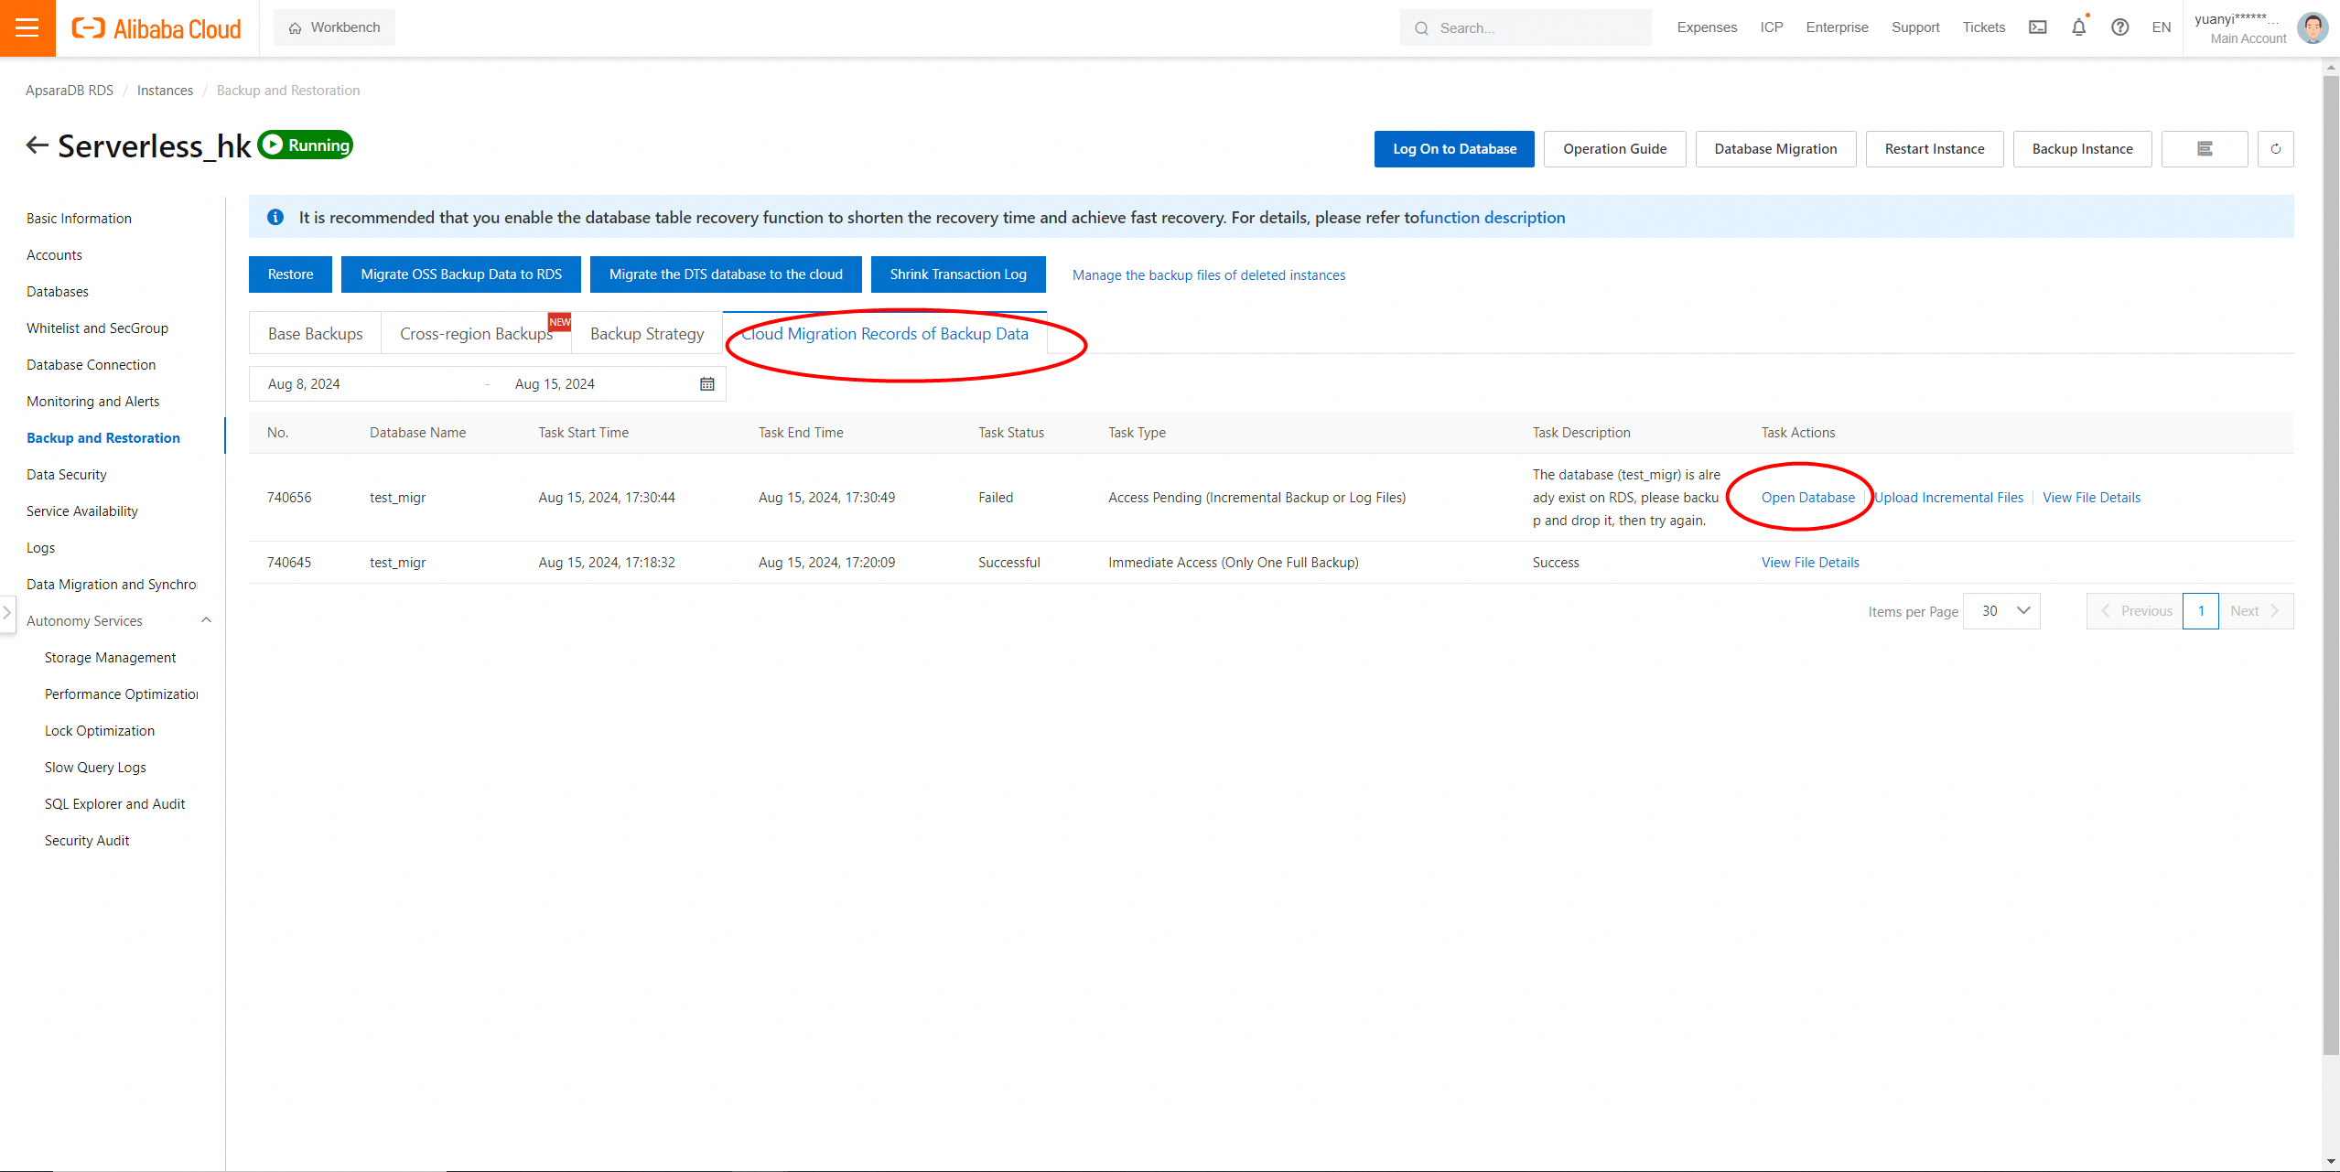Open Monitoring and Alerts
The height and width of the screenshot is (1172, 2340).
tap(92, 402)
